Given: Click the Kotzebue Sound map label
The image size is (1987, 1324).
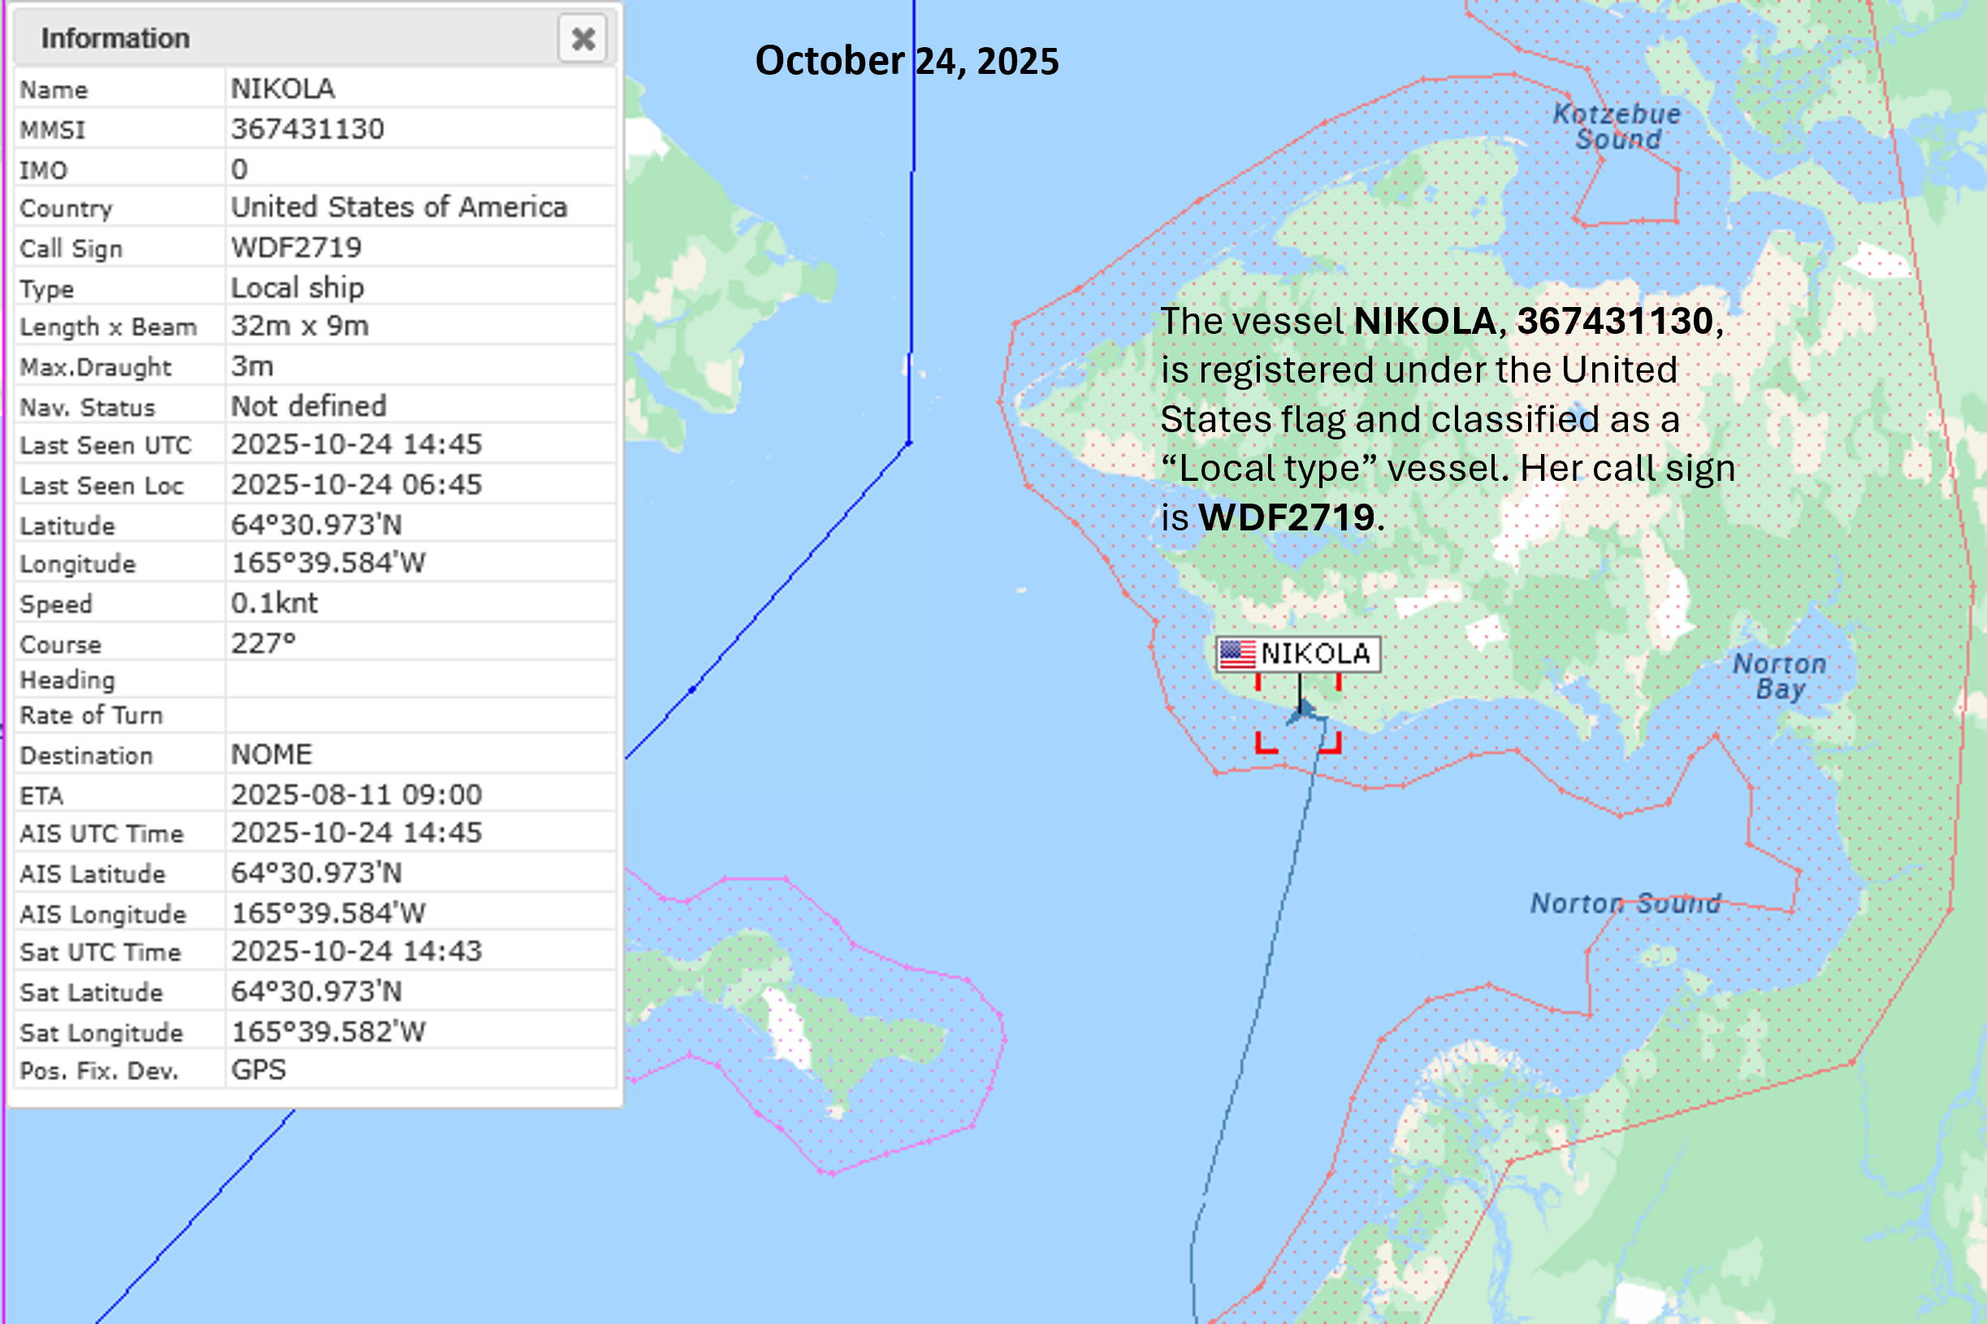Looking at the screenshot, I should (x=1617, y=127).
